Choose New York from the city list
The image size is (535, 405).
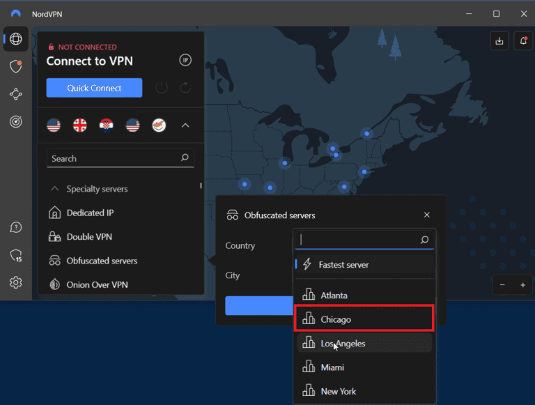[x=364, y=391]
